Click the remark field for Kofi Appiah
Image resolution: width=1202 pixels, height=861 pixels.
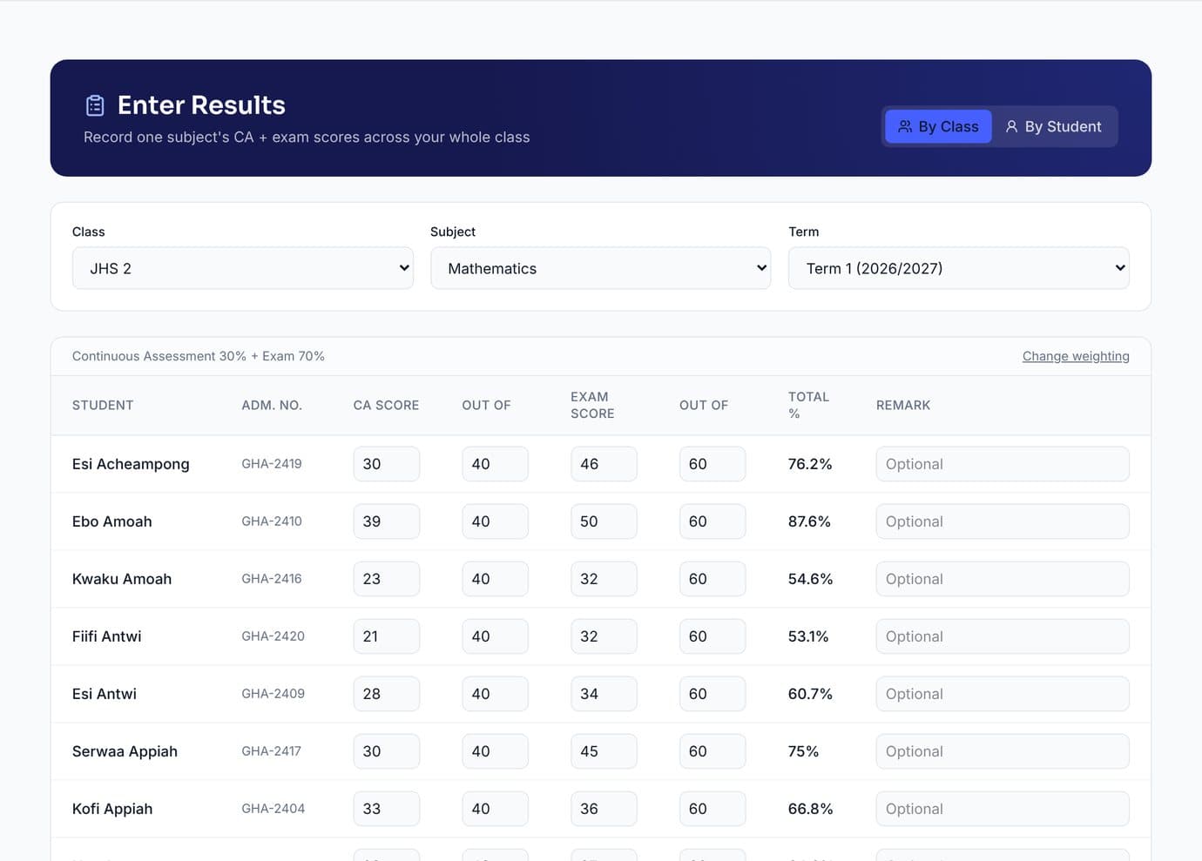point(1003,809)
